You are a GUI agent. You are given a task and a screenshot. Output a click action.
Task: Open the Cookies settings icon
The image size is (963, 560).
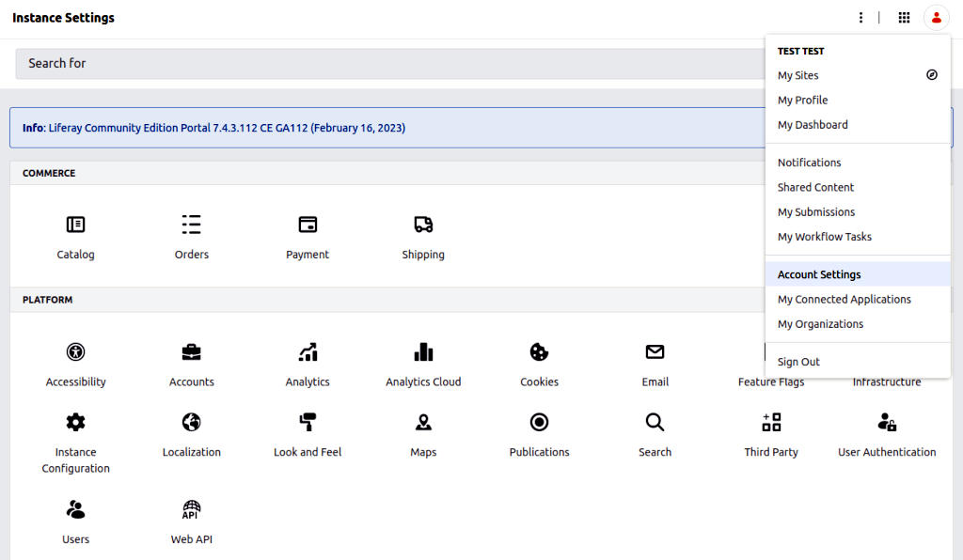pos(539,352)
